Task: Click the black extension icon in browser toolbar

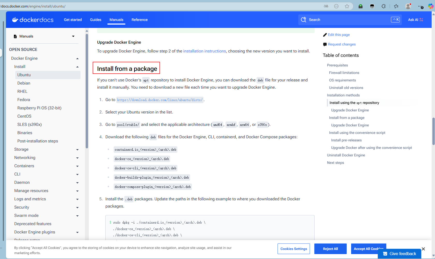Action: point(372,6)
